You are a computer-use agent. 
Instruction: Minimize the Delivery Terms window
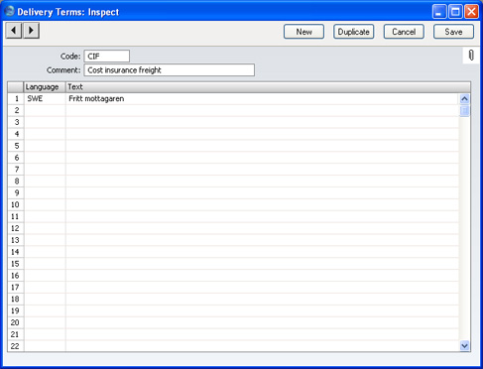click(x=439, y=12)
